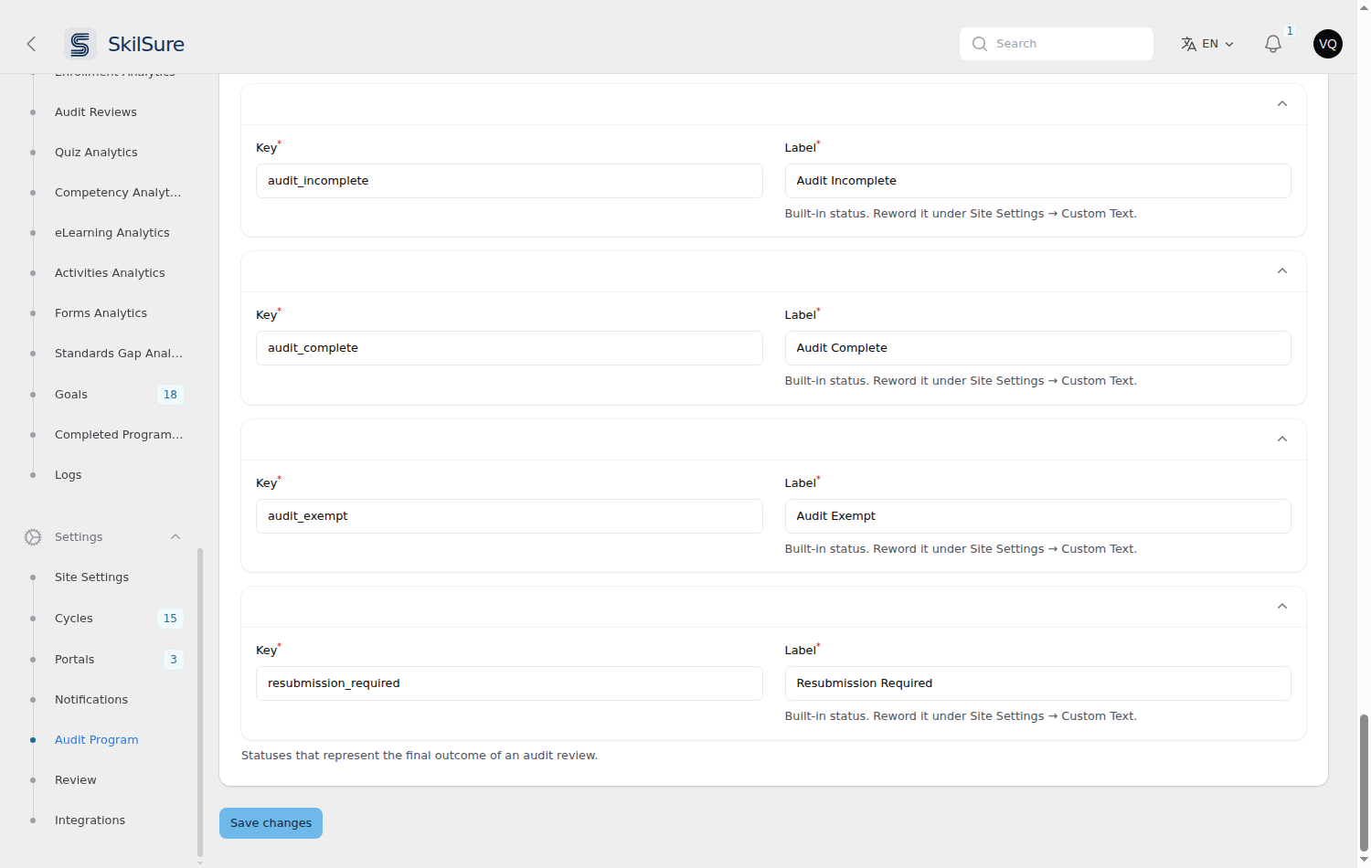Go to Logs
The width and height of the screenshot is (1371, 868).
(68, 475)
